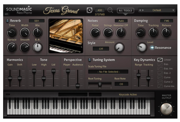180x122 pixels.
Task: Click the Damping Release knob
Action: (x=166, y=32)
